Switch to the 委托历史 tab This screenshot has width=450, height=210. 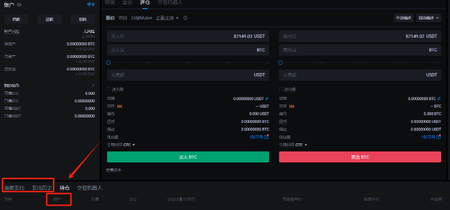point(42,188)
